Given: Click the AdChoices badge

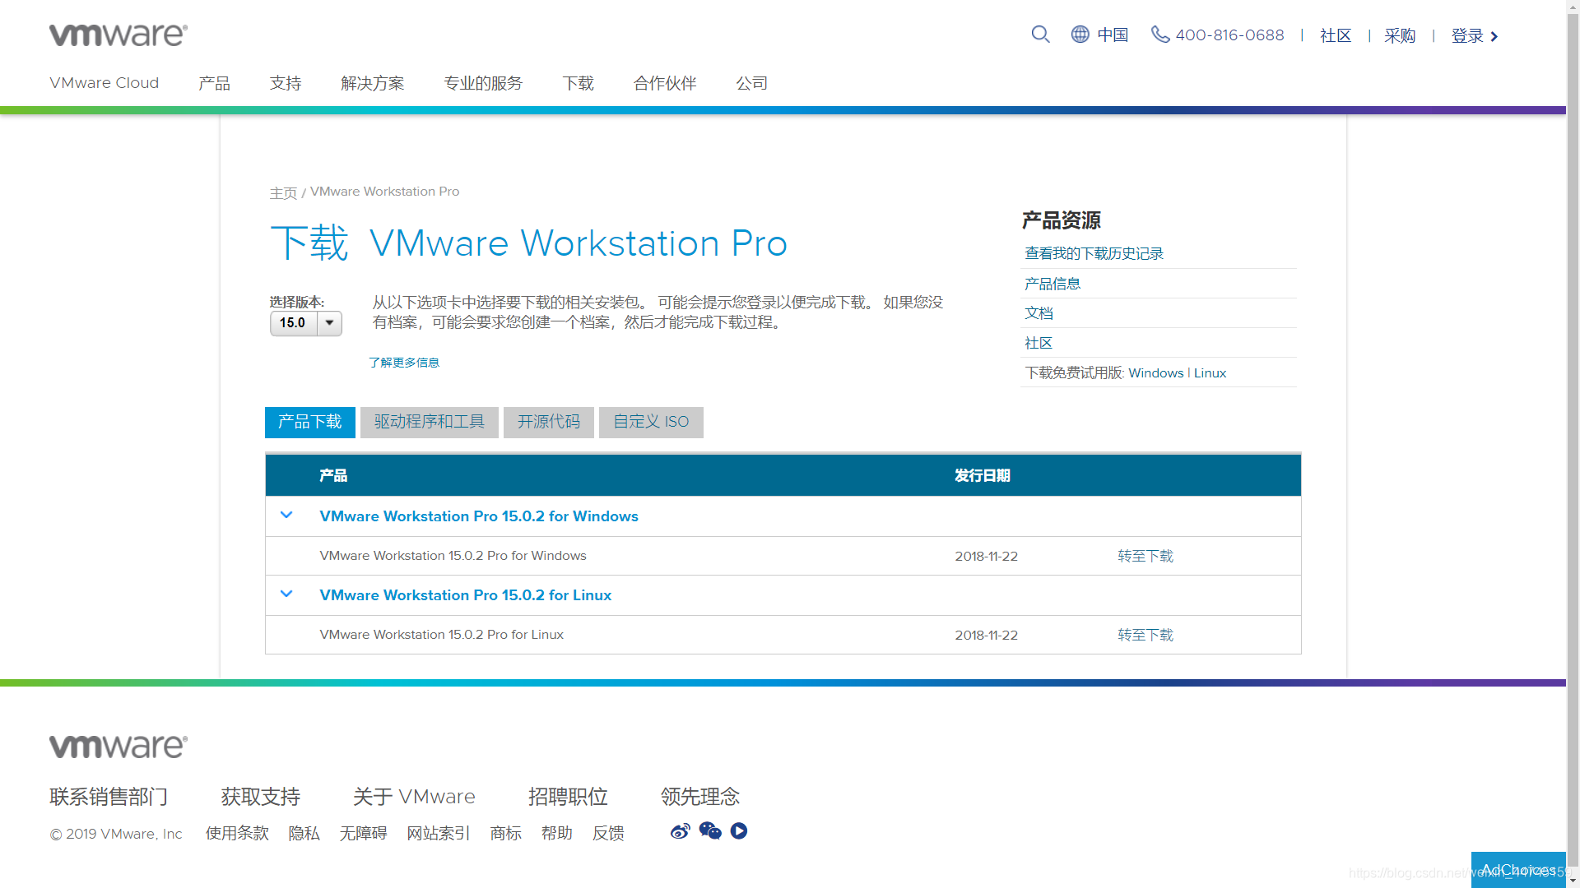Looking at the screenshot, I should coord(1518,870).
